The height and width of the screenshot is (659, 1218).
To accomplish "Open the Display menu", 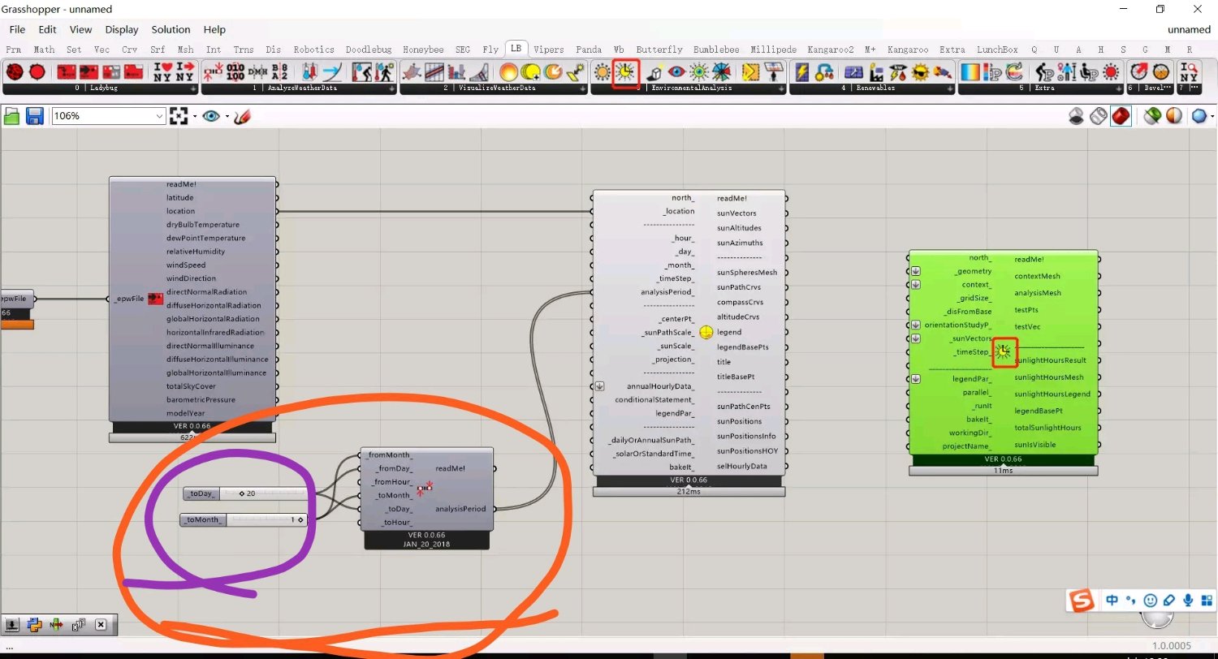I will (x=122, y=29).
